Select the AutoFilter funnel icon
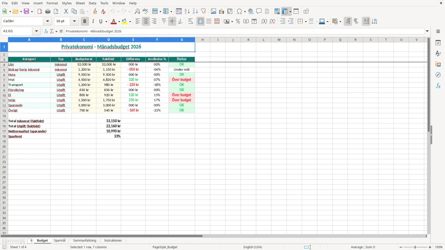This screenshot has width=445, height=250. coord(203,11)
